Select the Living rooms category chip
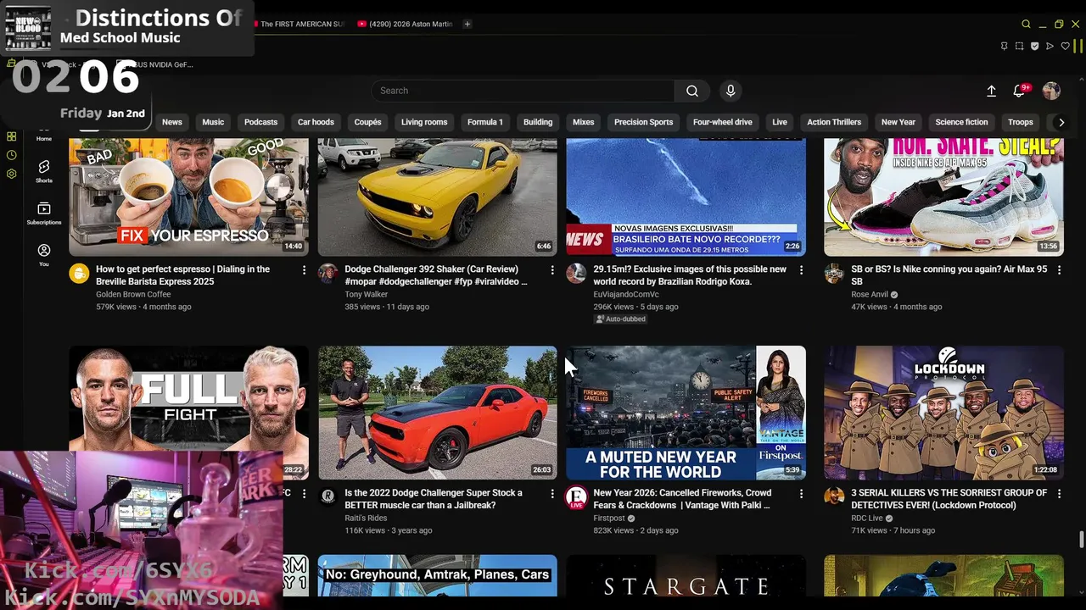This screenshot has height=610, width=1086. (x=424, y=122)
